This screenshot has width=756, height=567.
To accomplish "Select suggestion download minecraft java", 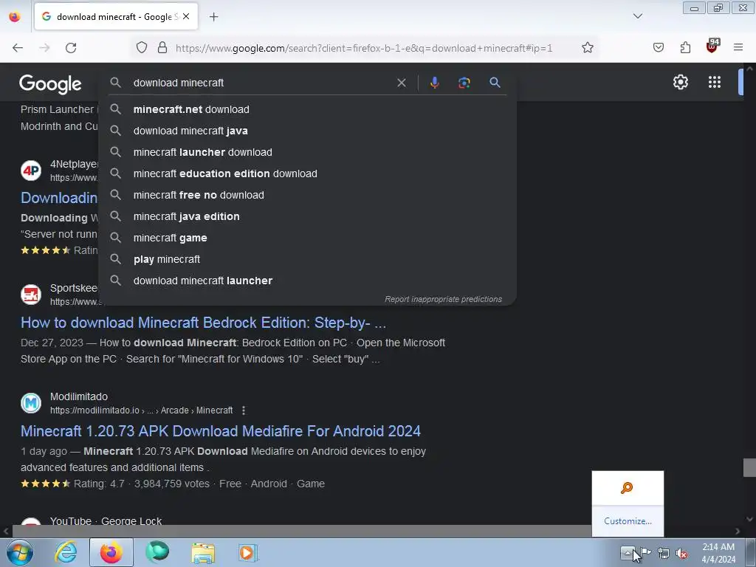I will click(307, 131).
